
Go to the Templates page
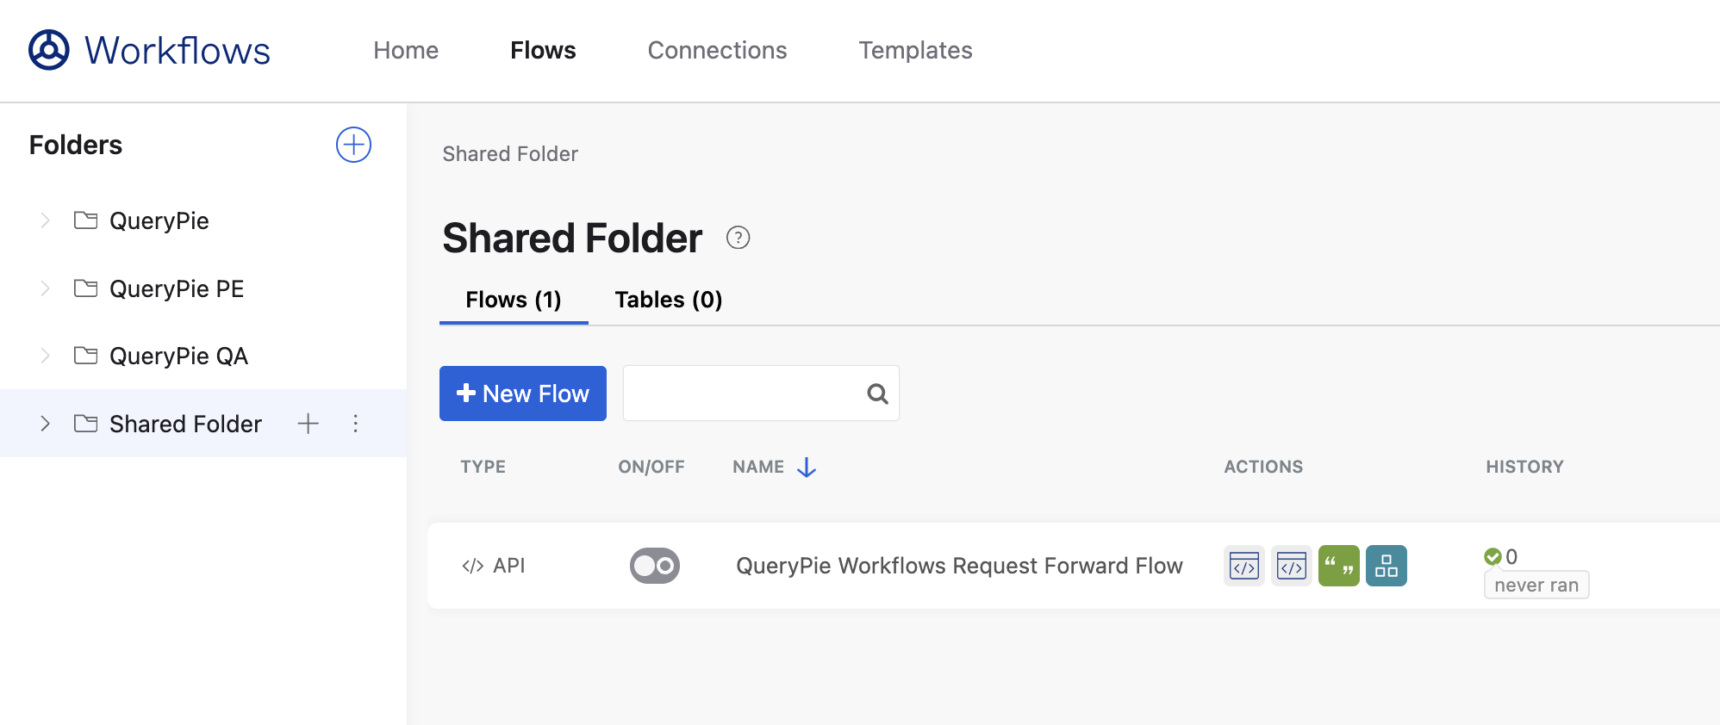click(x=915, y=50)
